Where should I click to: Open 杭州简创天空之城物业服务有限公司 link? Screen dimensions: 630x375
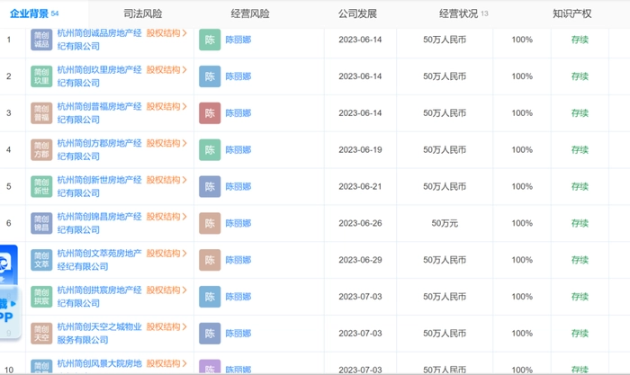(x=99, y=334)
